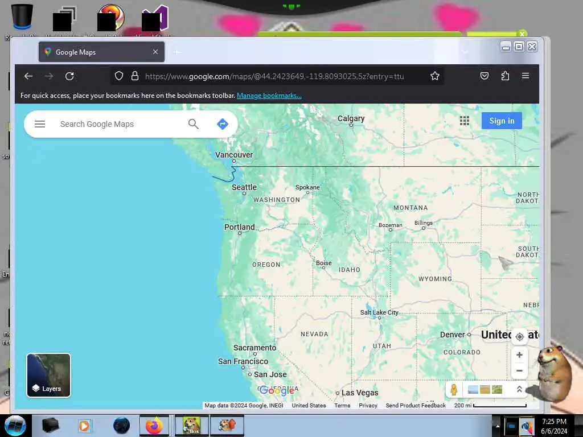Open the Terms link in the map footer

click(342, 405)
